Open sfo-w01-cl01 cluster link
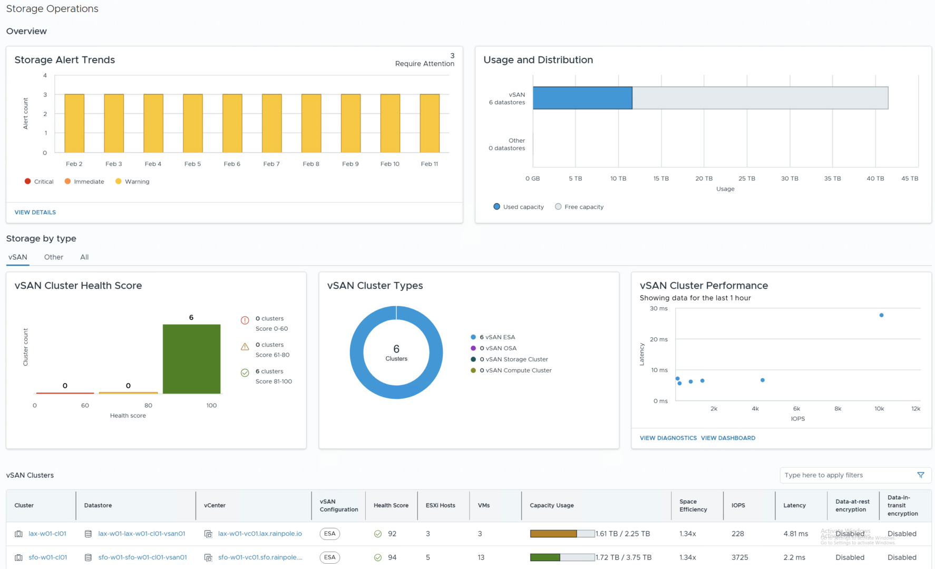Viewport: 935px width, 569px height. coord(48,557)
